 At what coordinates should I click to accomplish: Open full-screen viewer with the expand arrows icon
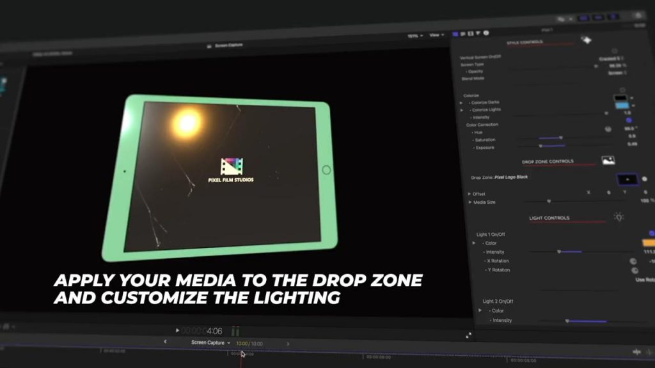pyautogui.click(x=468, y=335)
